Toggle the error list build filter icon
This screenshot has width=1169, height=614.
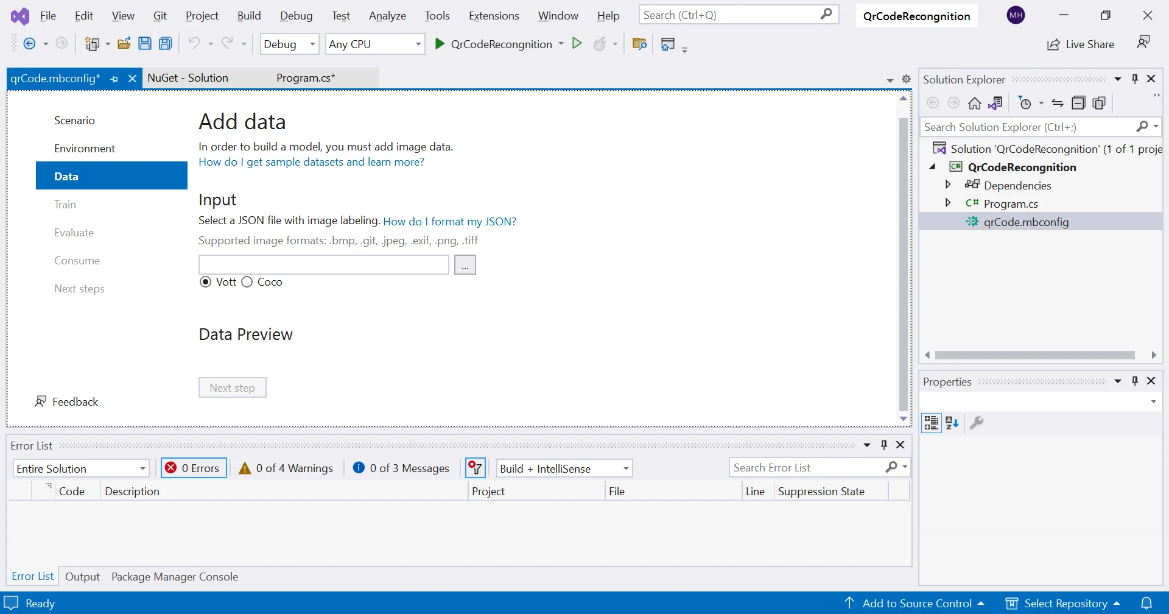pyautogui.click(x=476, y=468)
